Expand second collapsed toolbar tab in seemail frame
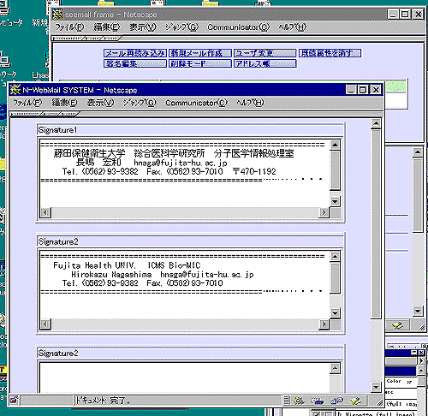This screenshot has height=416, width=428. coord(93,39)
